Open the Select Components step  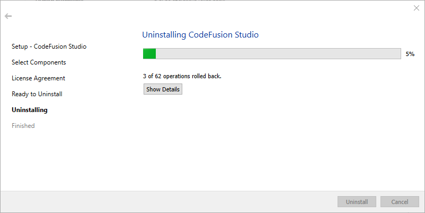click(39, 62)
